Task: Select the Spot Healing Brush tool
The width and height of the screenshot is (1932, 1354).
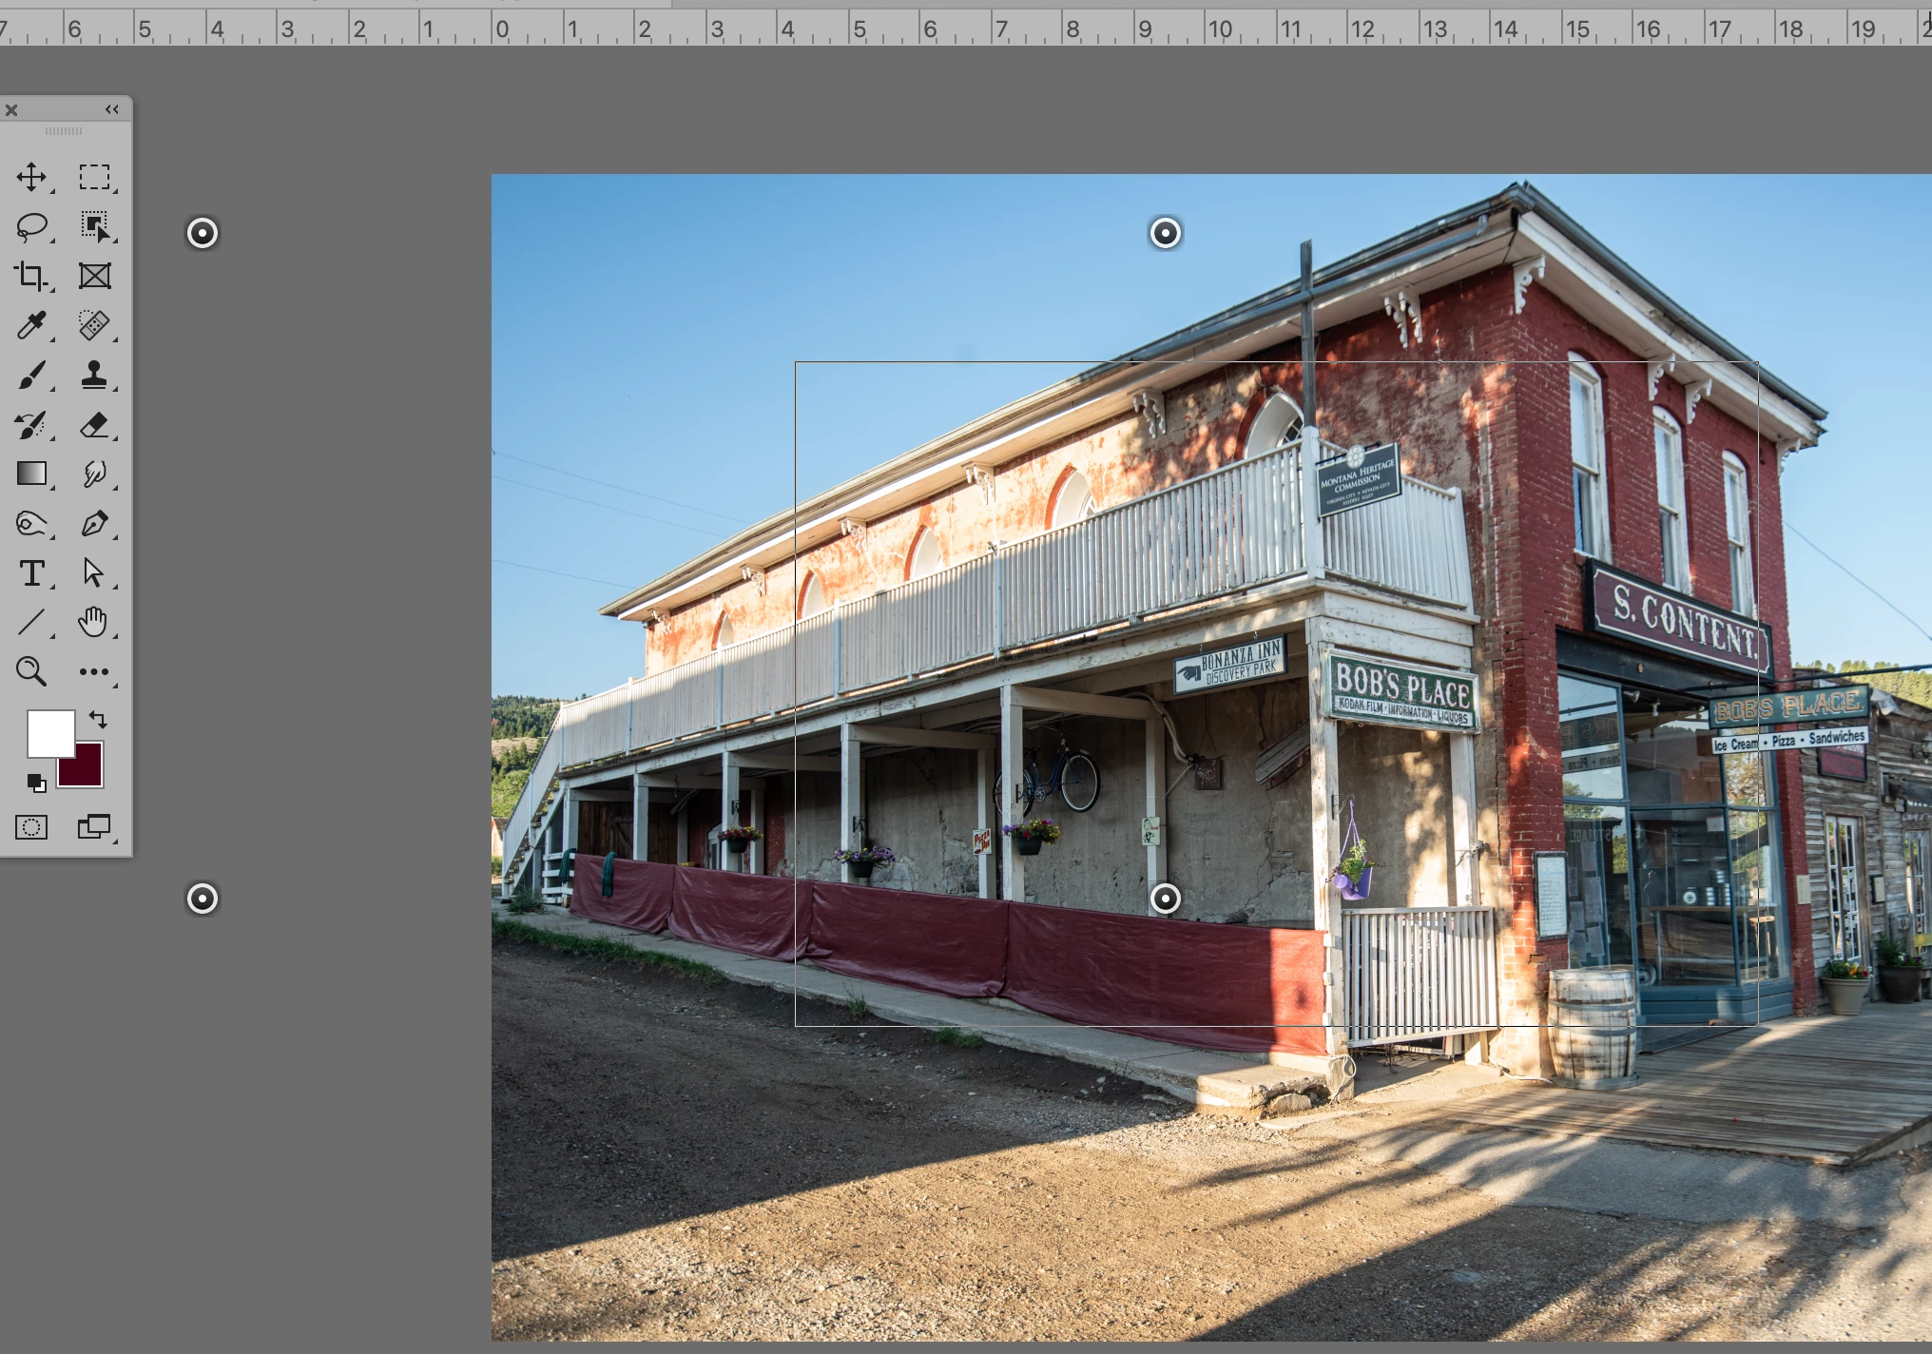Action: point(94,326)
